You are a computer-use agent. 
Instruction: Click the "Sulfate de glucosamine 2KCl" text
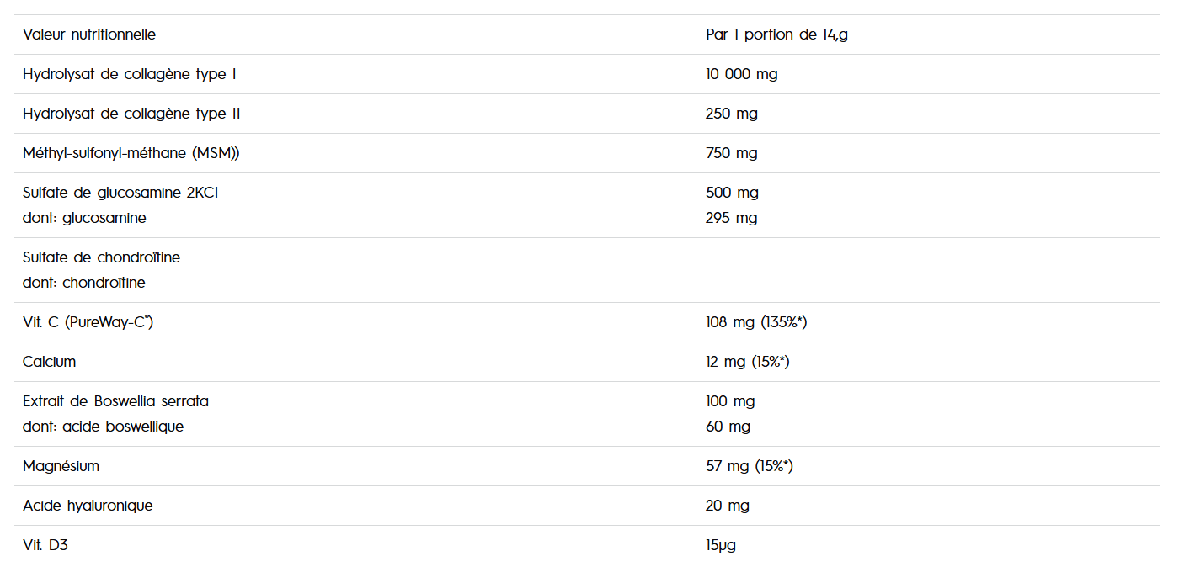(120, 193)
